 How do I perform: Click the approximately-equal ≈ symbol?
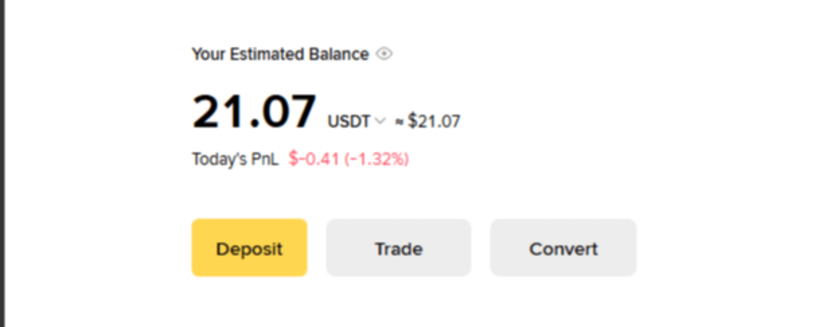399,122
